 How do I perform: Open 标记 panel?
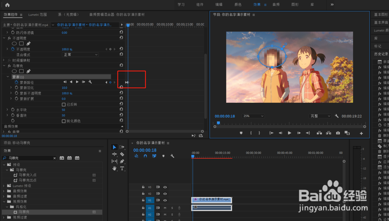(x=378, y=46)
